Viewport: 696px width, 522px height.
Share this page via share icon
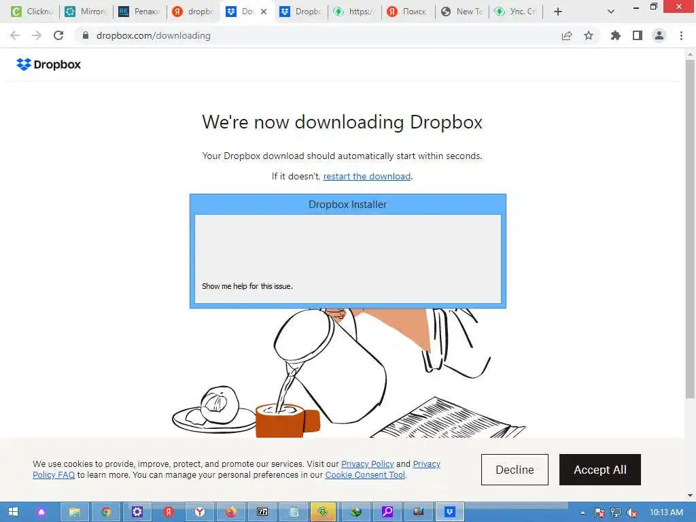[x=567, y=35]
